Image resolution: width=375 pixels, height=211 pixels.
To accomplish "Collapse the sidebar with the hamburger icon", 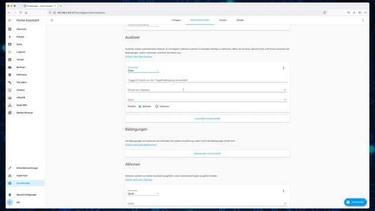I will point(10,21).
